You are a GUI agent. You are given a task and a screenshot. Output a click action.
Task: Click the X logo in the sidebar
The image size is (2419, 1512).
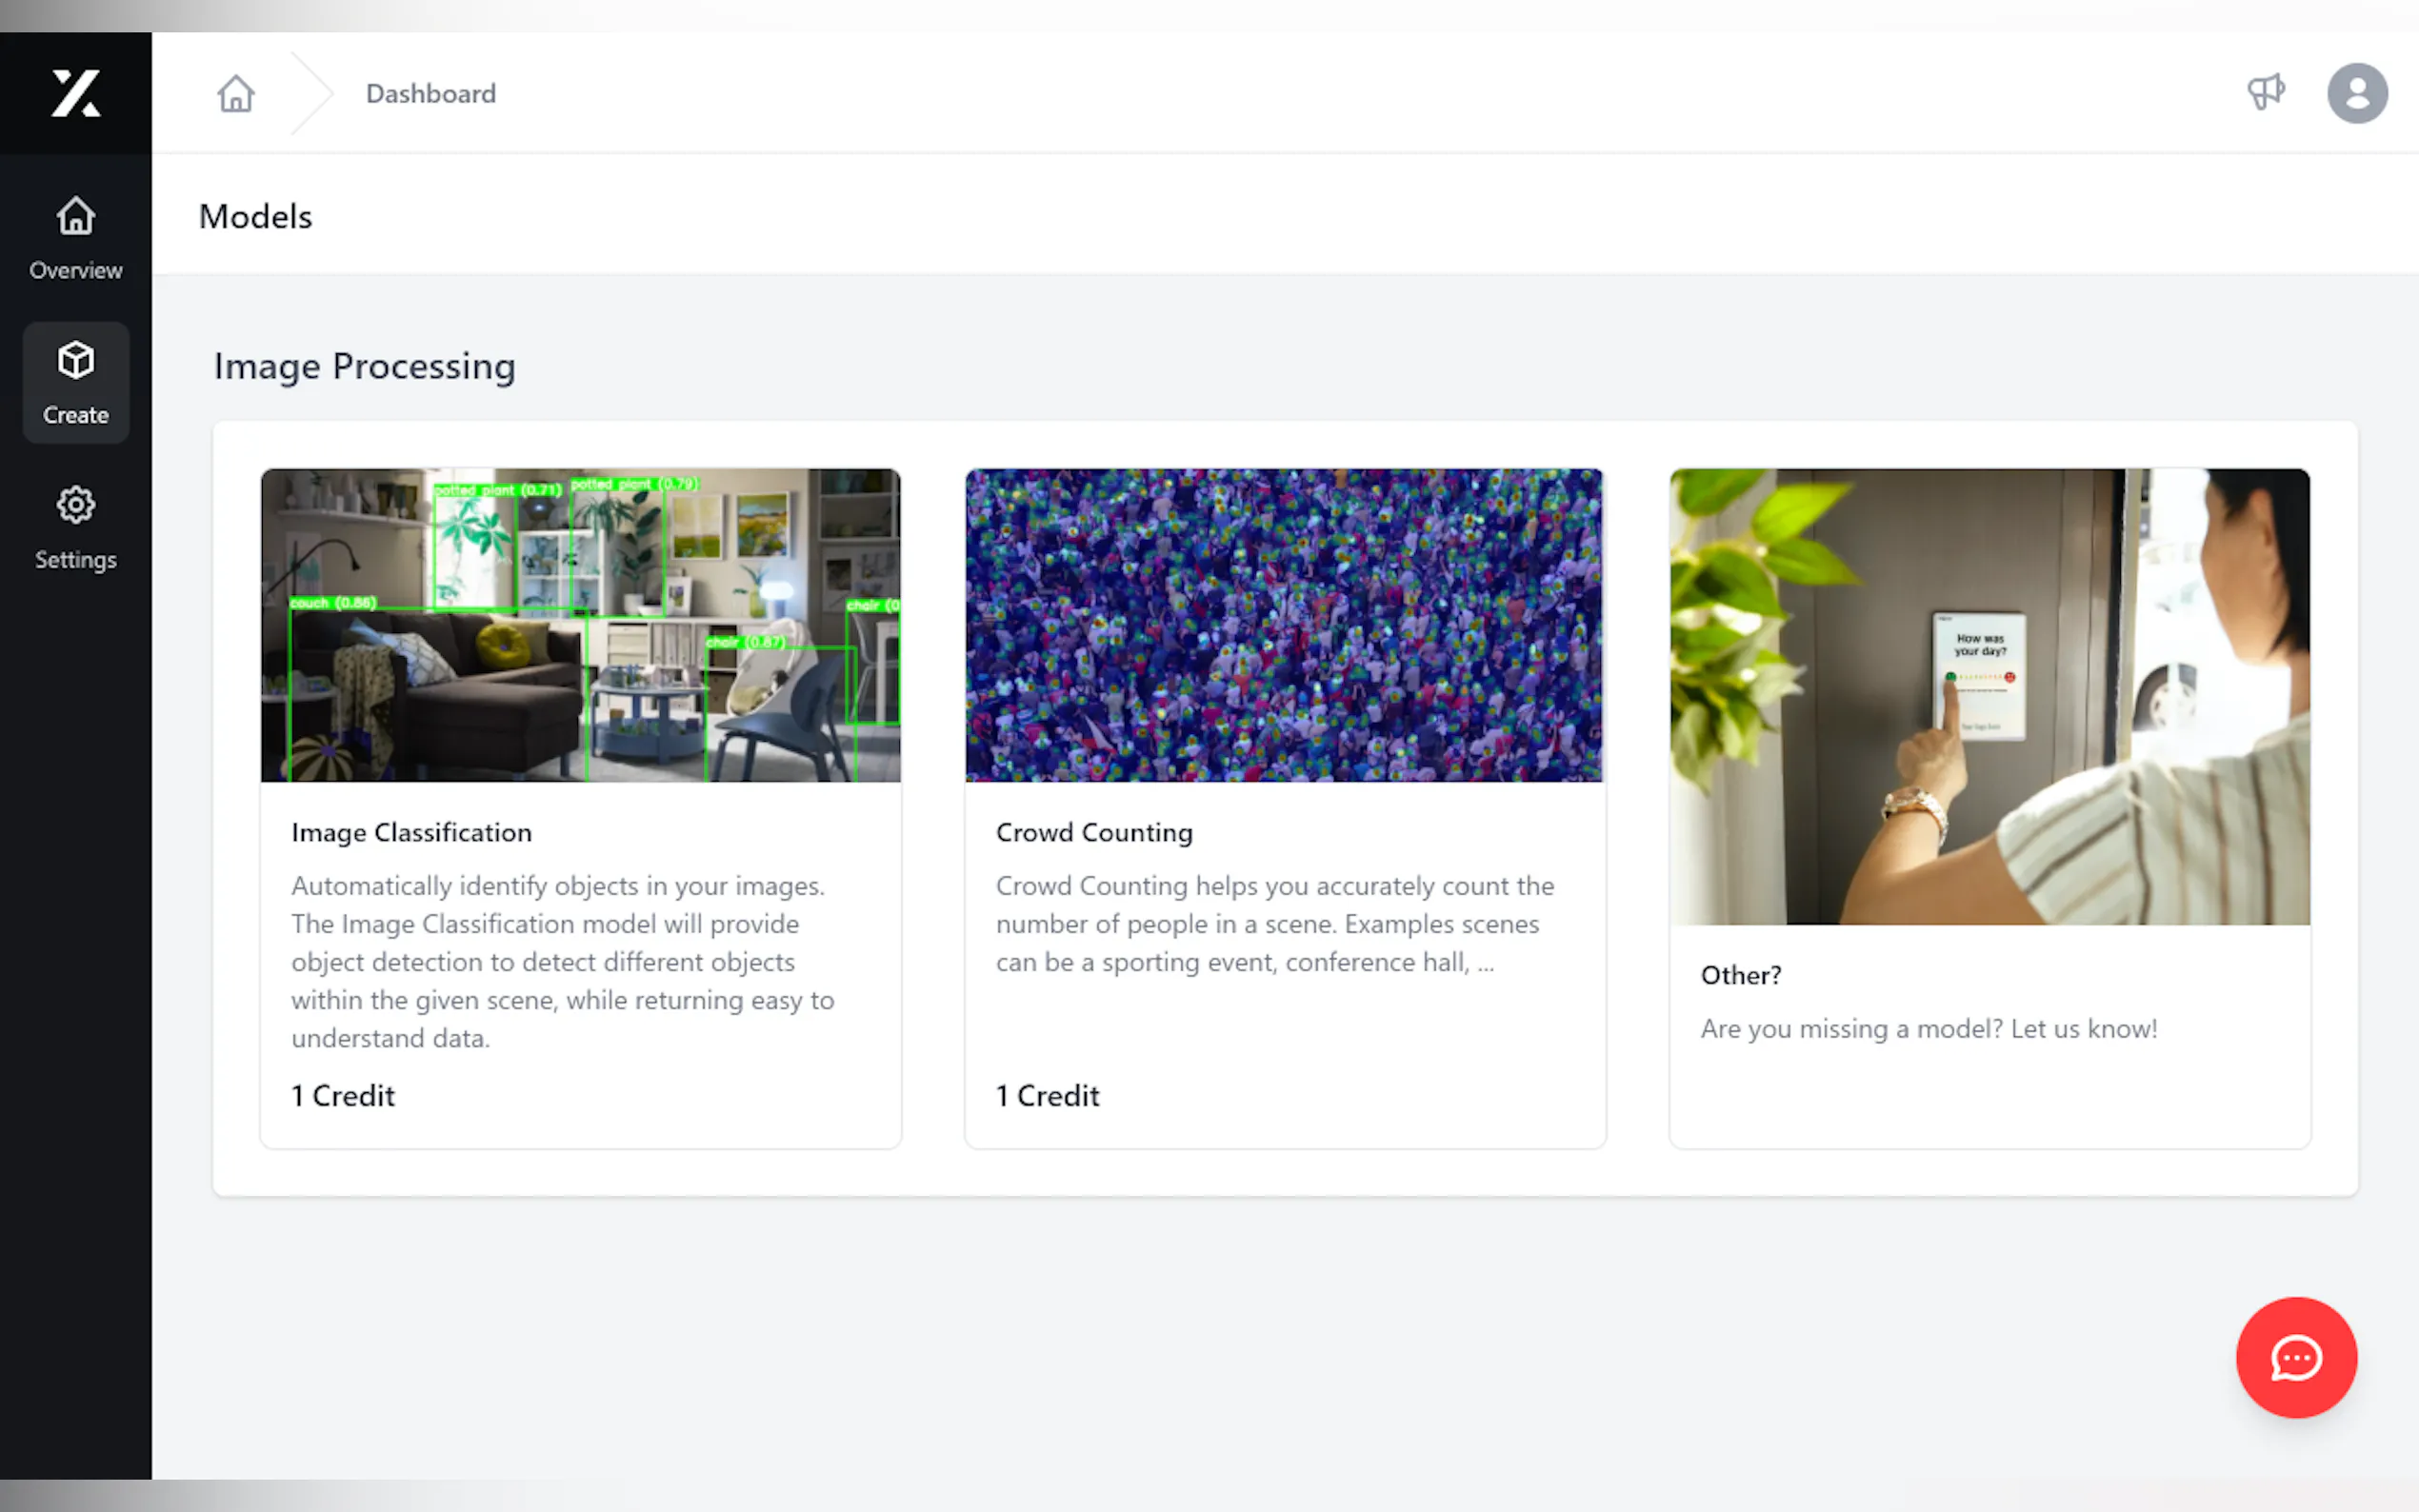click(76, 93)
